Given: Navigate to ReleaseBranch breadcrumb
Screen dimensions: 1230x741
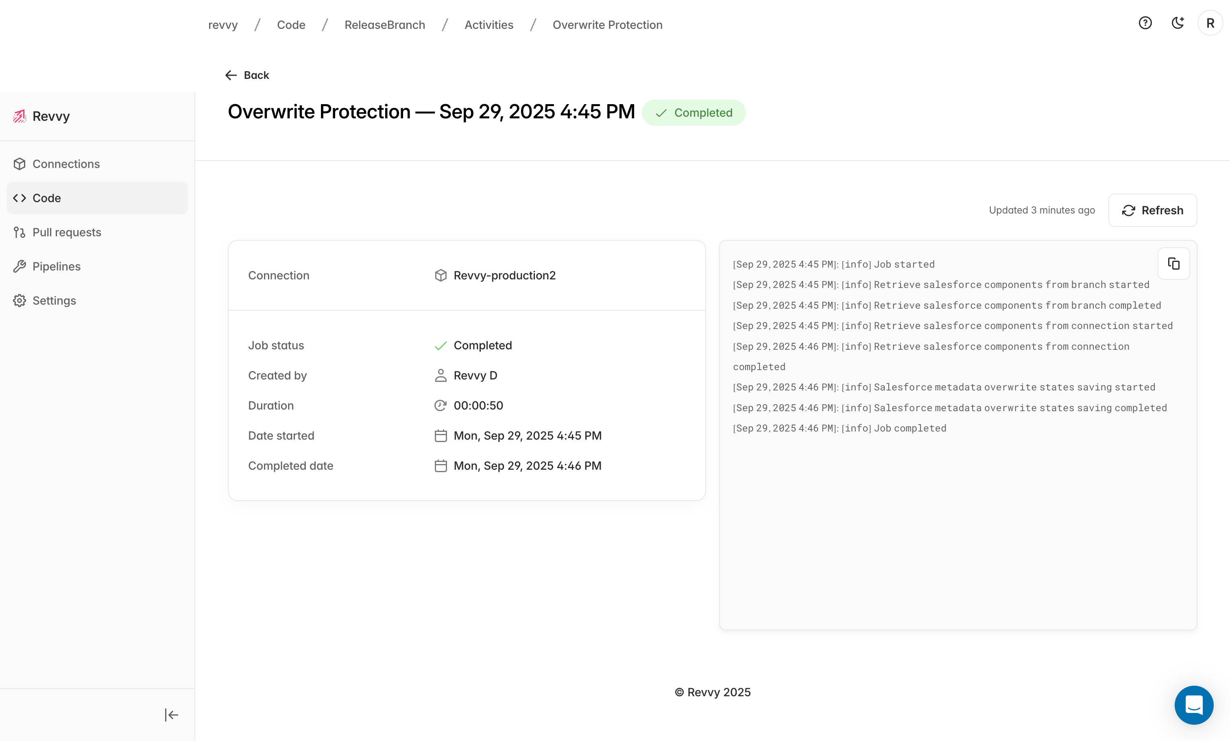Looking at the screenshot, I should 384,25.
